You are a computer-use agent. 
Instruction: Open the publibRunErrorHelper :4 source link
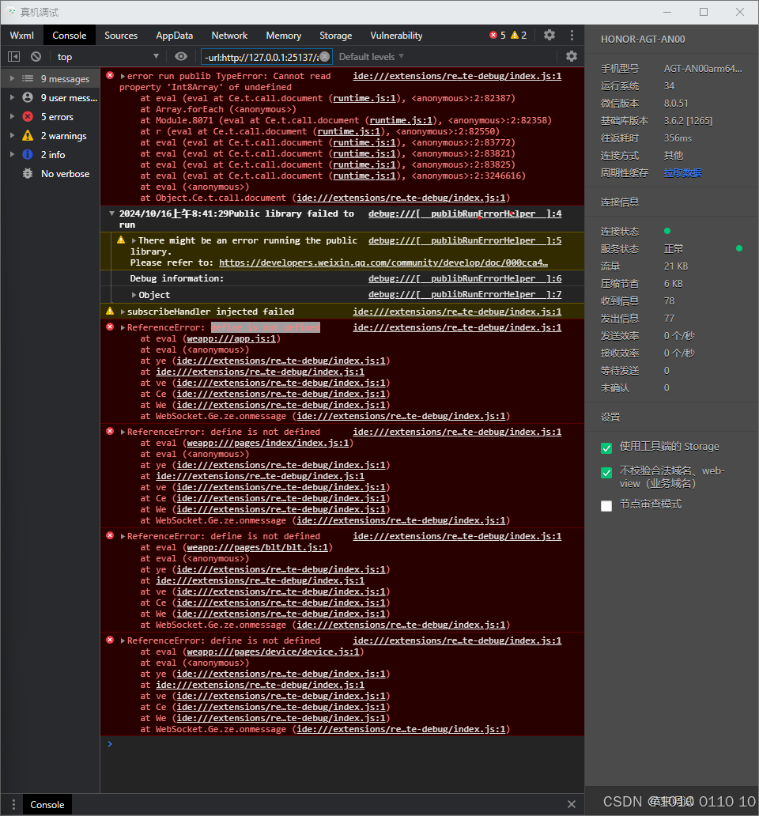click(465, 213)
